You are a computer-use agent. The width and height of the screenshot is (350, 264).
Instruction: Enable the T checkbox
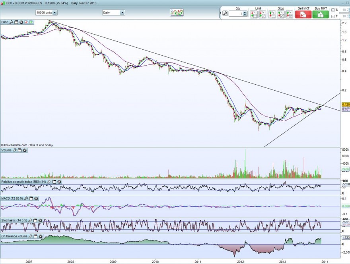[x=333, y=16]
